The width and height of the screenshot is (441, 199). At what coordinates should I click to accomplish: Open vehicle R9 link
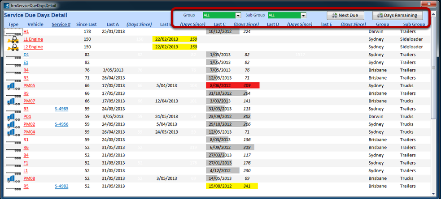pos(26,93)
